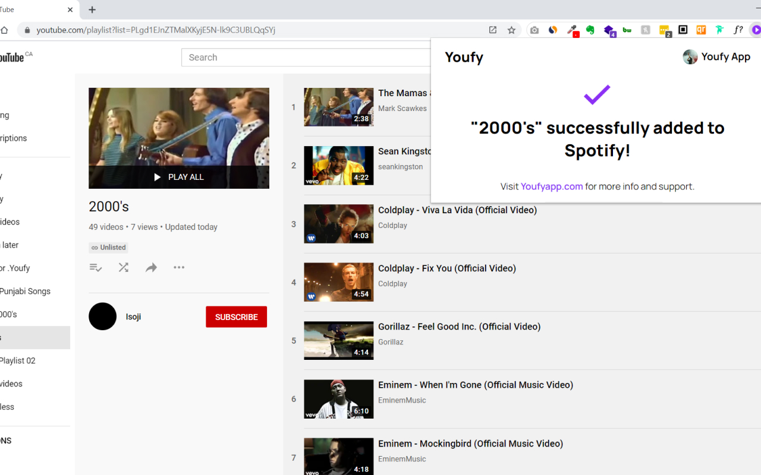The image size is (761, 475).
Task: Open a new browser tab
Action: tap(92, 9)
